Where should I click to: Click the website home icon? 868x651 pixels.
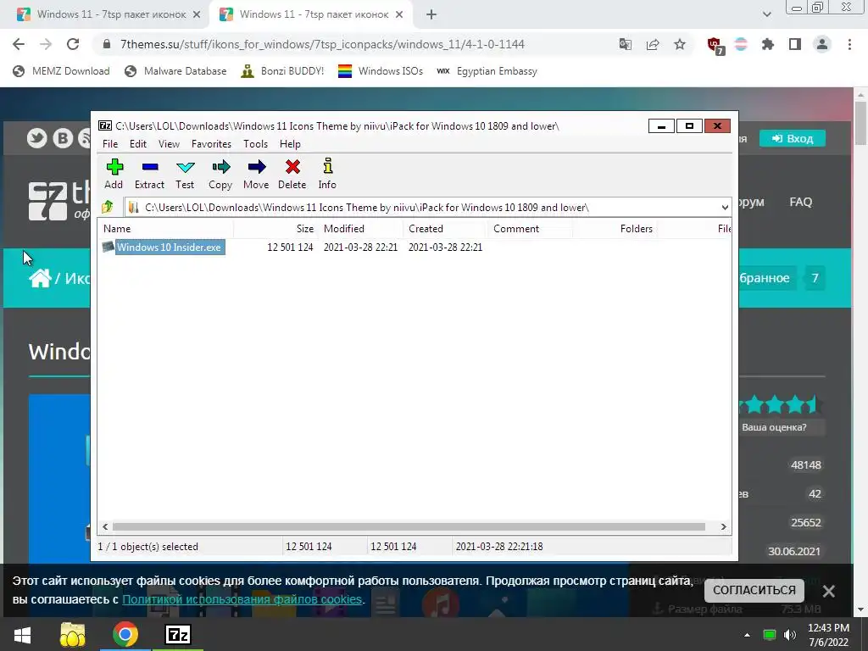point(40,278)
